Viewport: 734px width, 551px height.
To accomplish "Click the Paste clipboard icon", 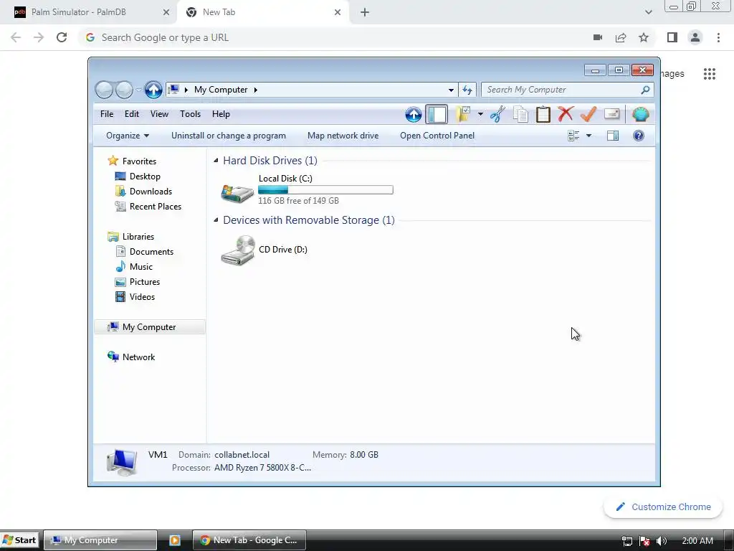I will click(x=543, y=114).
